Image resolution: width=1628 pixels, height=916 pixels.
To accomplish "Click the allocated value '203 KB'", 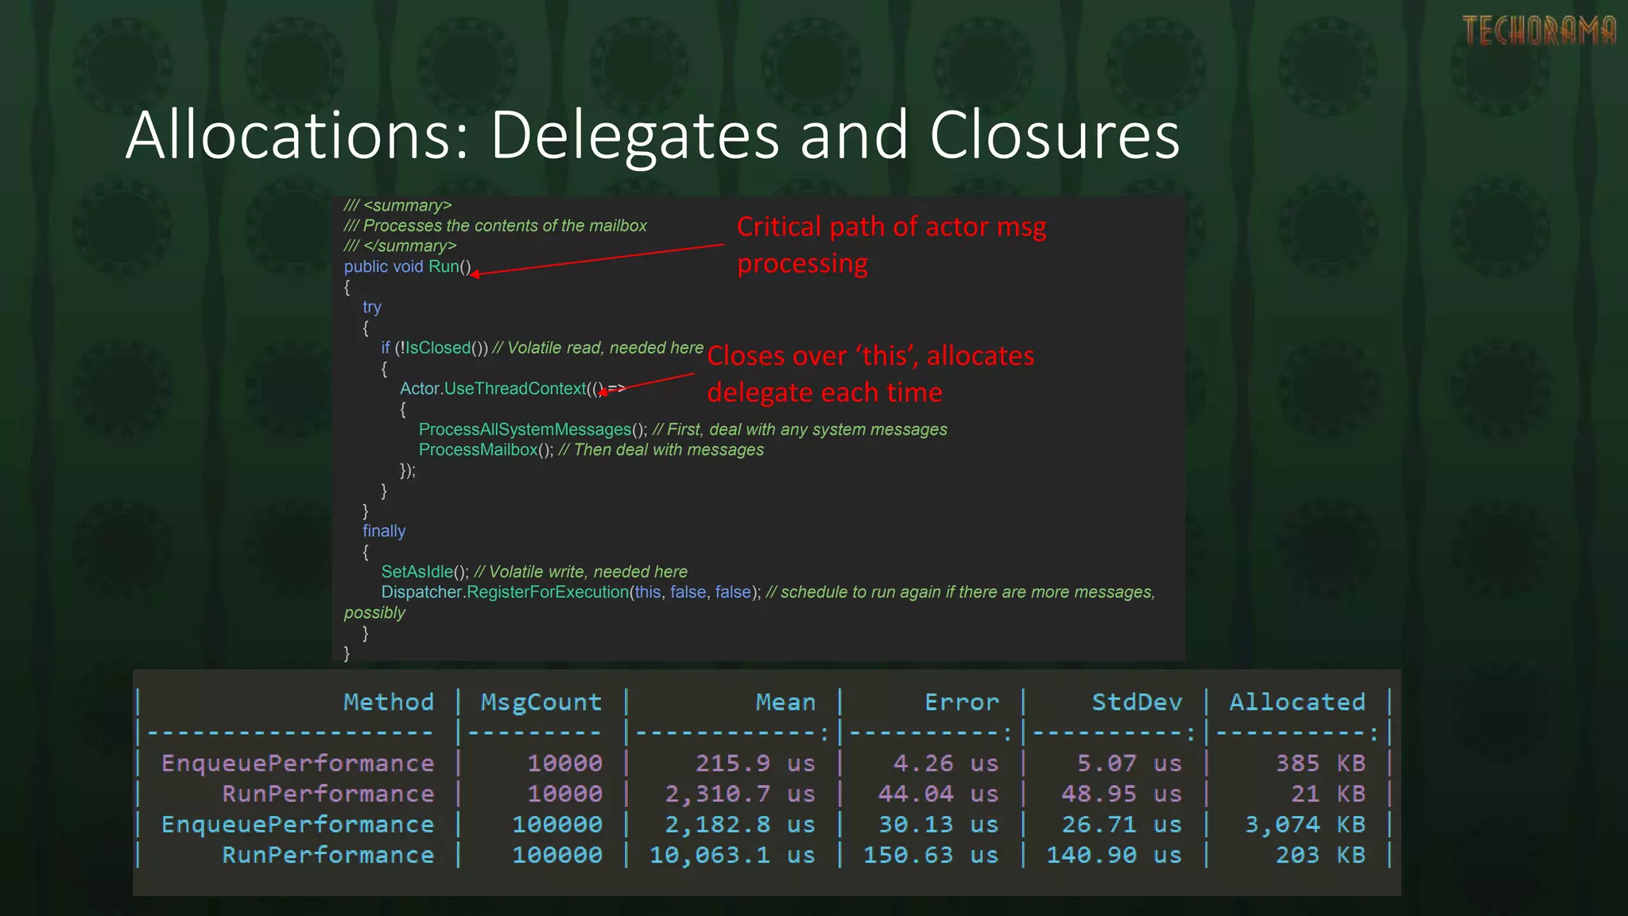I will 1321,856.
